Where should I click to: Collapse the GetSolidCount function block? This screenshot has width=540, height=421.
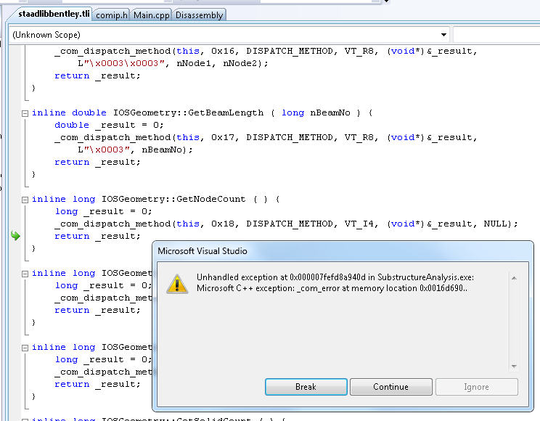click(x=25, y=420)
